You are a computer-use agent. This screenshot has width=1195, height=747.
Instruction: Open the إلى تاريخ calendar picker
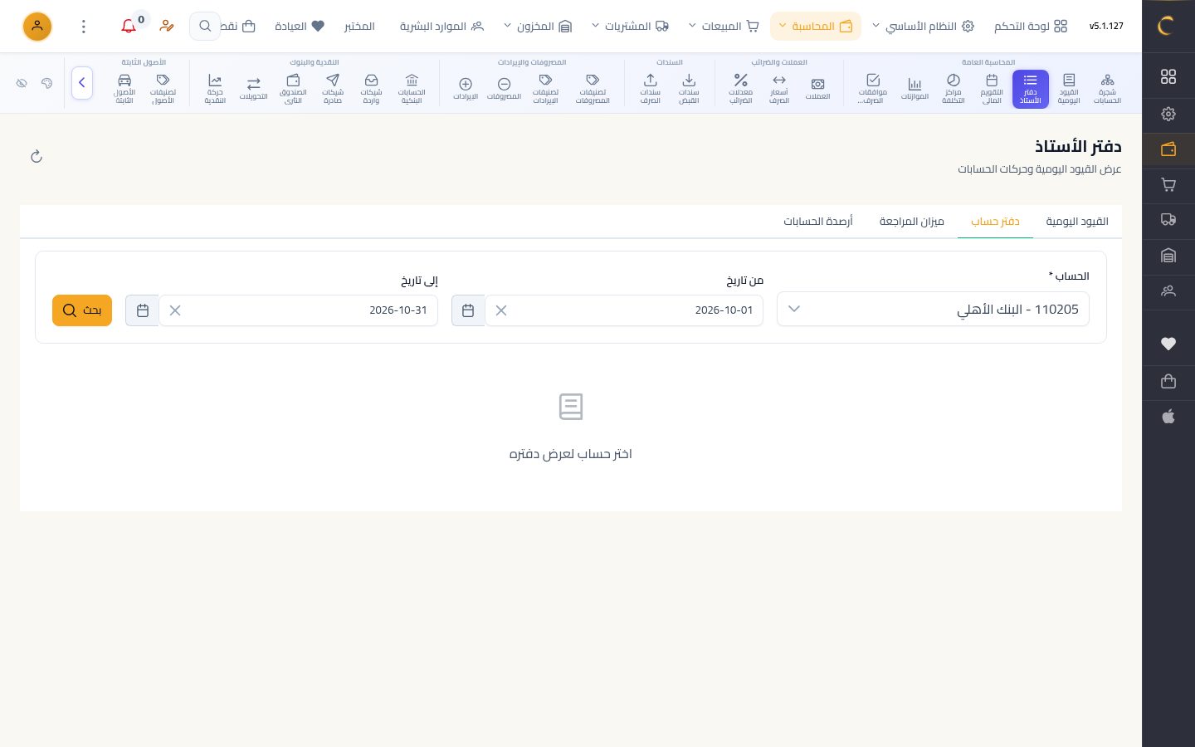coord(143,310)
